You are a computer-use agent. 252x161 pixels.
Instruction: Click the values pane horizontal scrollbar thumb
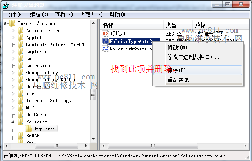tap(153, 146)
